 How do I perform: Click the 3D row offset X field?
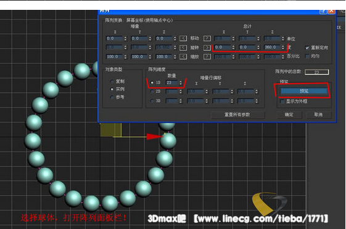[x=196, y=101]
